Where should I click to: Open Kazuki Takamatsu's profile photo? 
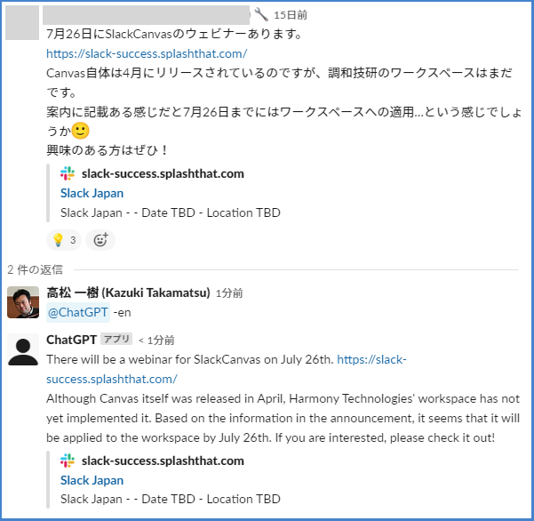point(23,302)
